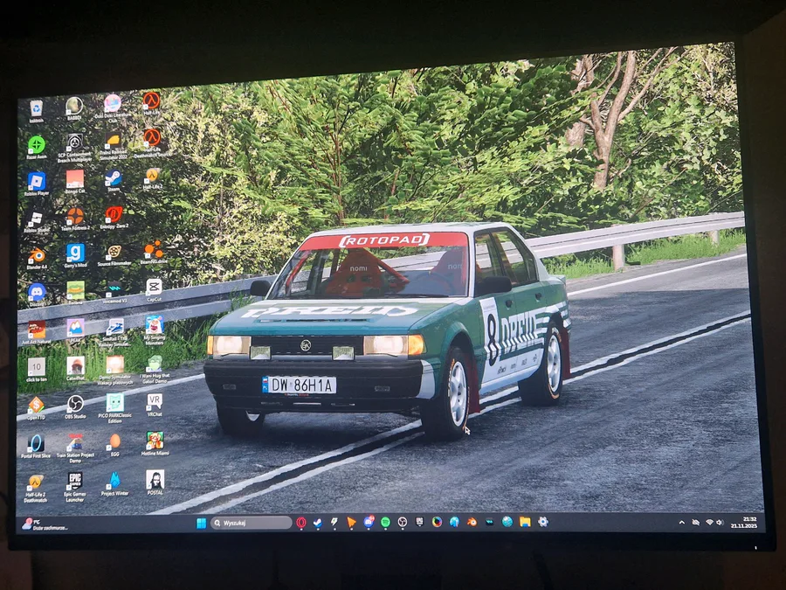
Task: Open Spotify from the taskbar
Action: (385, 523)
